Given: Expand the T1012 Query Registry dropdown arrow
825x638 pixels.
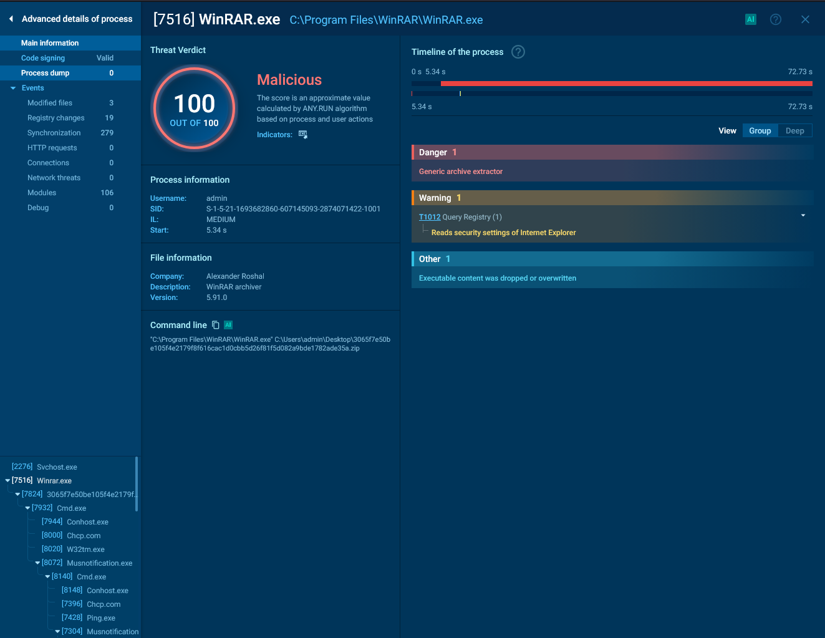Looking at the screenshot, I should [x=803, y=216].
